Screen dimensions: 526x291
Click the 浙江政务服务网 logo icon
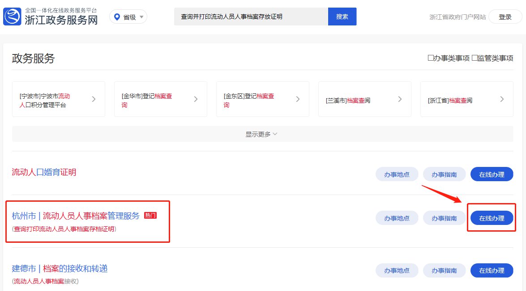coord(12,17)
